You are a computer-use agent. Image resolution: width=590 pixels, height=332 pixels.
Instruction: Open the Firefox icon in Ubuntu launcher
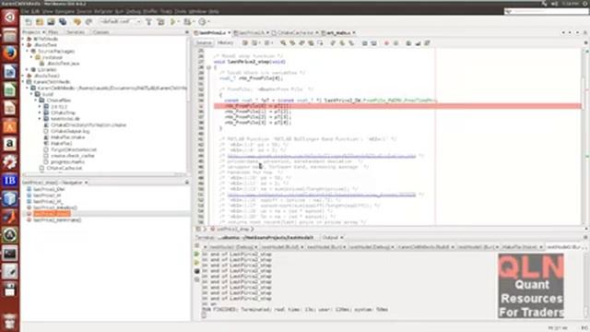(x=10, y=53)
